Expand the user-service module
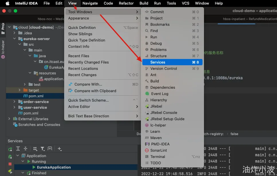Viewport: 277px width, 176px height. click(15, 107)
